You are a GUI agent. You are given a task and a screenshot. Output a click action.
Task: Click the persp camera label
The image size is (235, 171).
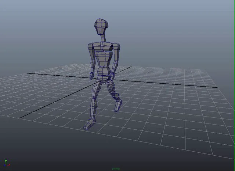(116, 169)
